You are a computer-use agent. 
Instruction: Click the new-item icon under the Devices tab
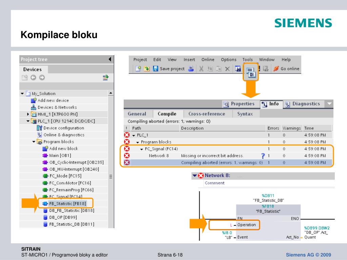pyautogui.click(x=24, y=78)
